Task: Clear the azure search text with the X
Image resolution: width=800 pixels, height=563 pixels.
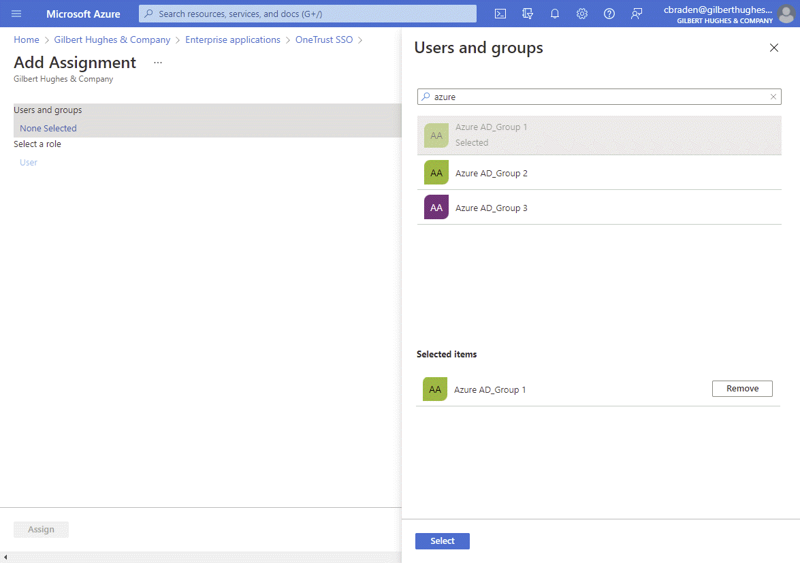Action: tap(773, 97)
